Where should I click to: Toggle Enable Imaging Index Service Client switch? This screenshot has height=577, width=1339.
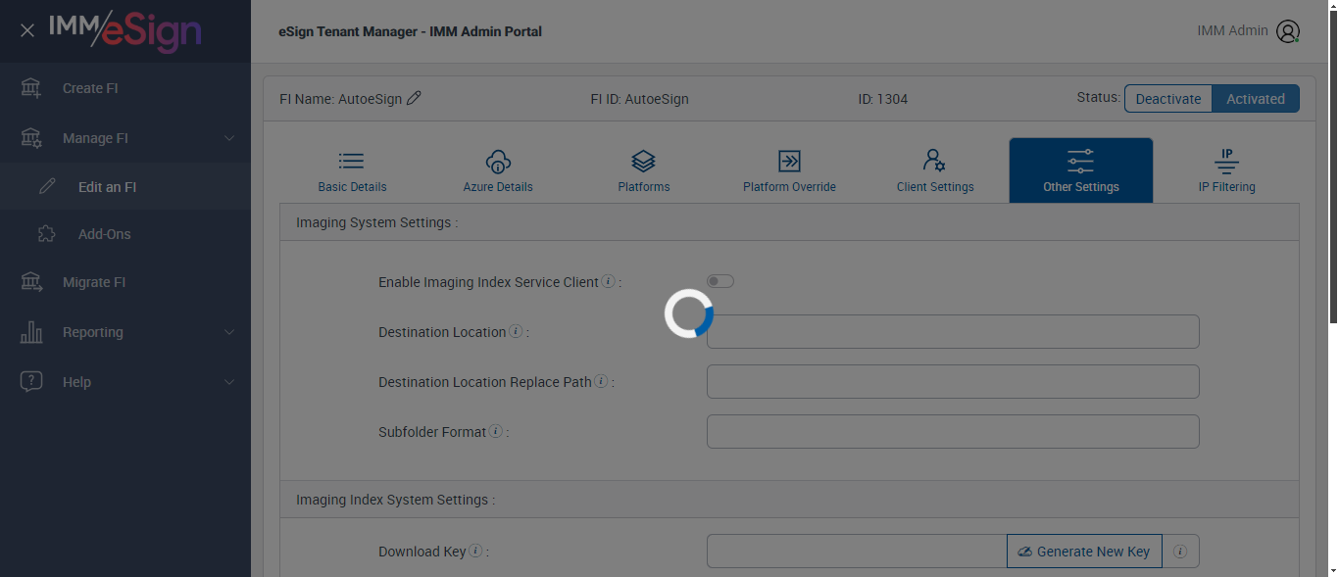pos(720,281)
